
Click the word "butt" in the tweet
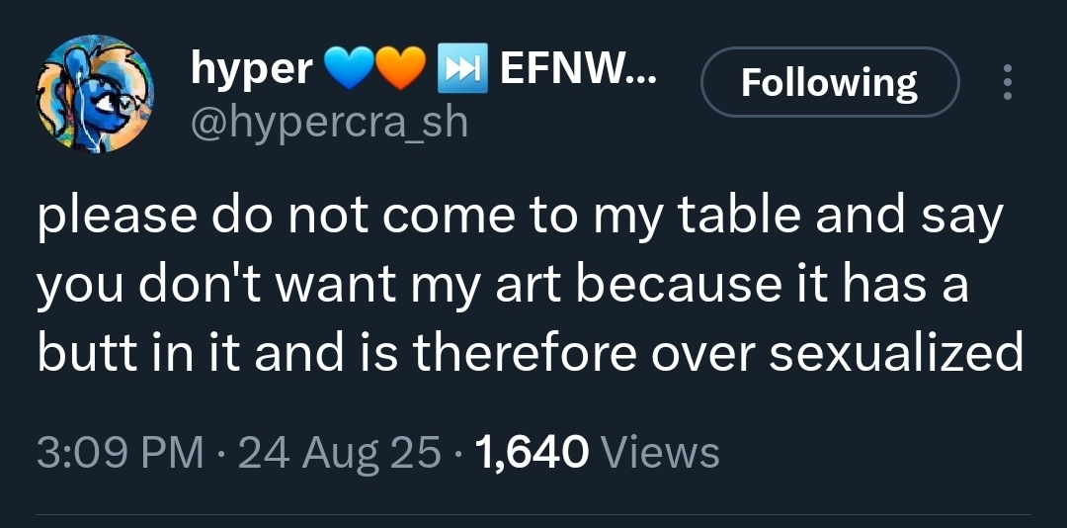pyautogui.click(x=79, y=354)
